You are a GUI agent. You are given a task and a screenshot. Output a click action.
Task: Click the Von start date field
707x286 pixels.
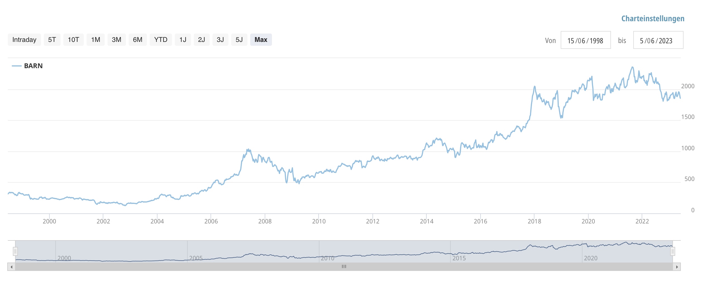[585, 40]
